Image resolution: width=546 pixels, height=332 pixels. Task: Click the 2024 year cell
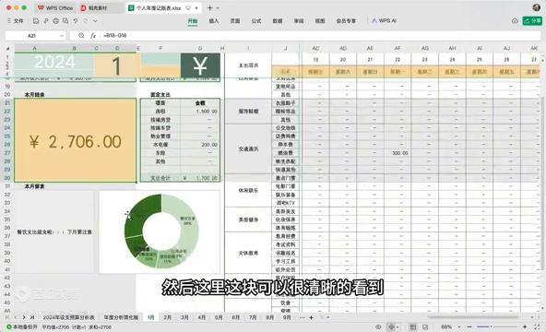click(x=54, y=63)
